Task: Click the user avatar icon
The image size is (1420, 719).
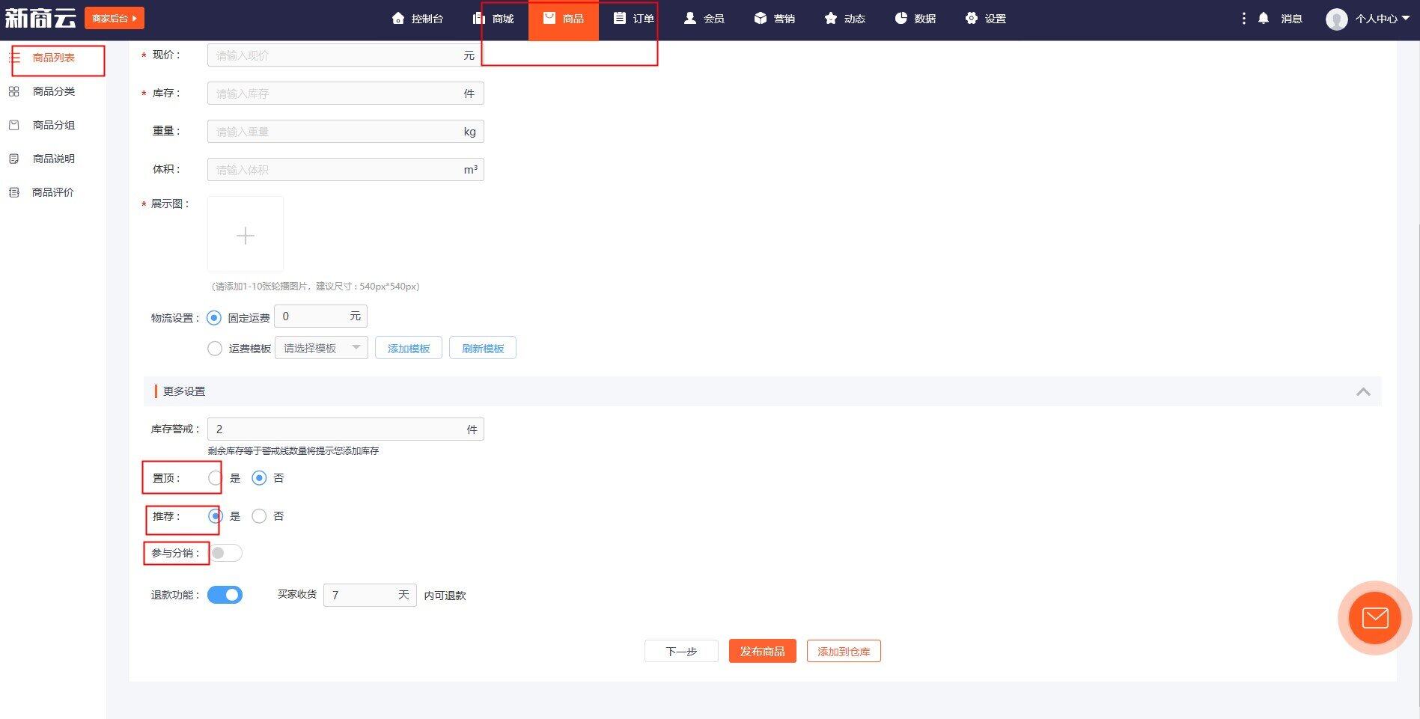Action: point(1336,19)
